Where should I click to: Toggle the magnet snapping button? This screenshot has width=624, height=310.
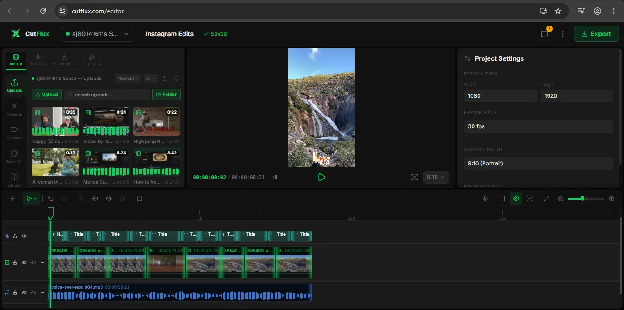click(516, 199)
